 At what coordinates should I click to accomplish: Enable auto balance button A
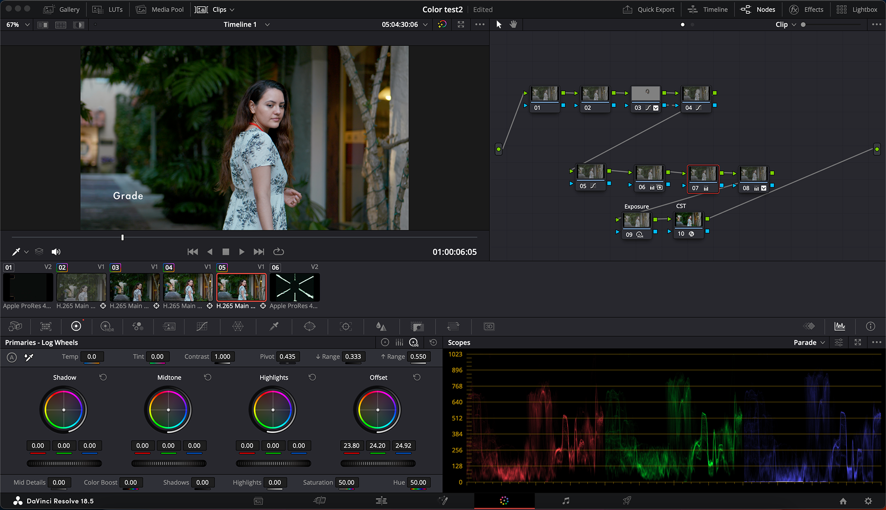[12, 357]
